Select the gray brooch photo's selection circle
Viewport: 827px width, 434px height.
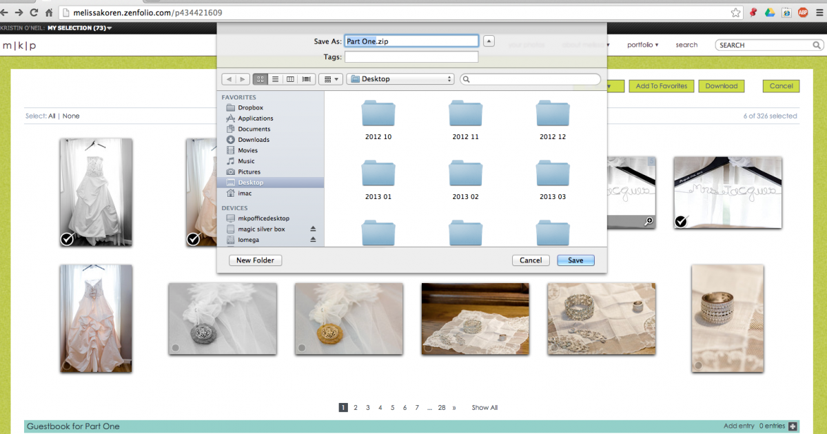click(175, 348)
